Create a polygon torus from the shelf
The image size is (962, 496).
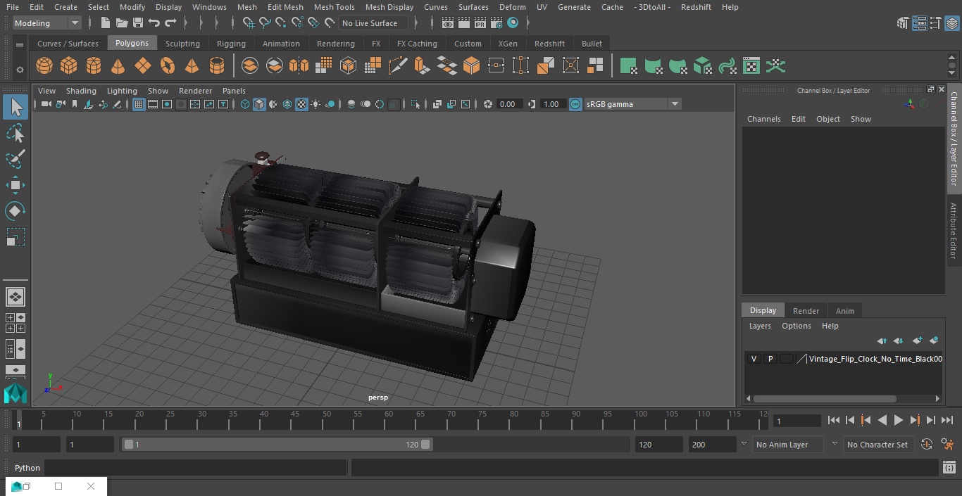168,66
